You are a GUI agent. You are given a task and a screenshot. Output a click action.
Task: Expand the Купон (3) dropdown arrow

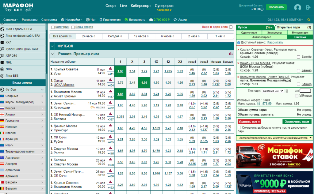click(271, 27)
